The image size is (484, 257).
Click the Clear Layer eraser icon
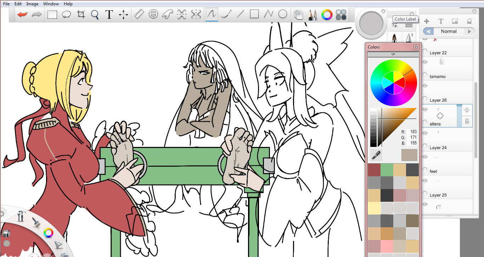point(469,21)
